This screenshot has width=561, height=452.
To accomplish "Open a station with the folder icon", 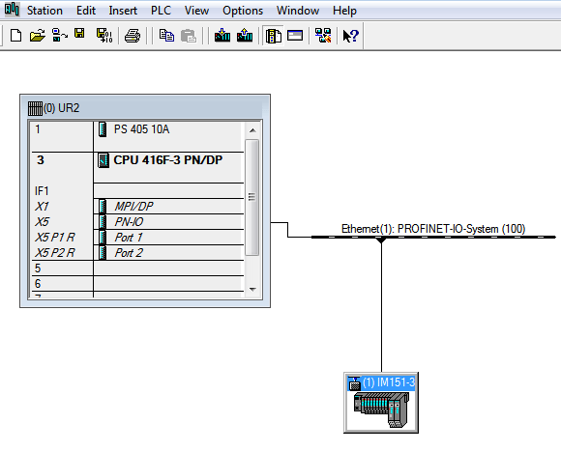I will click(37, 36).
